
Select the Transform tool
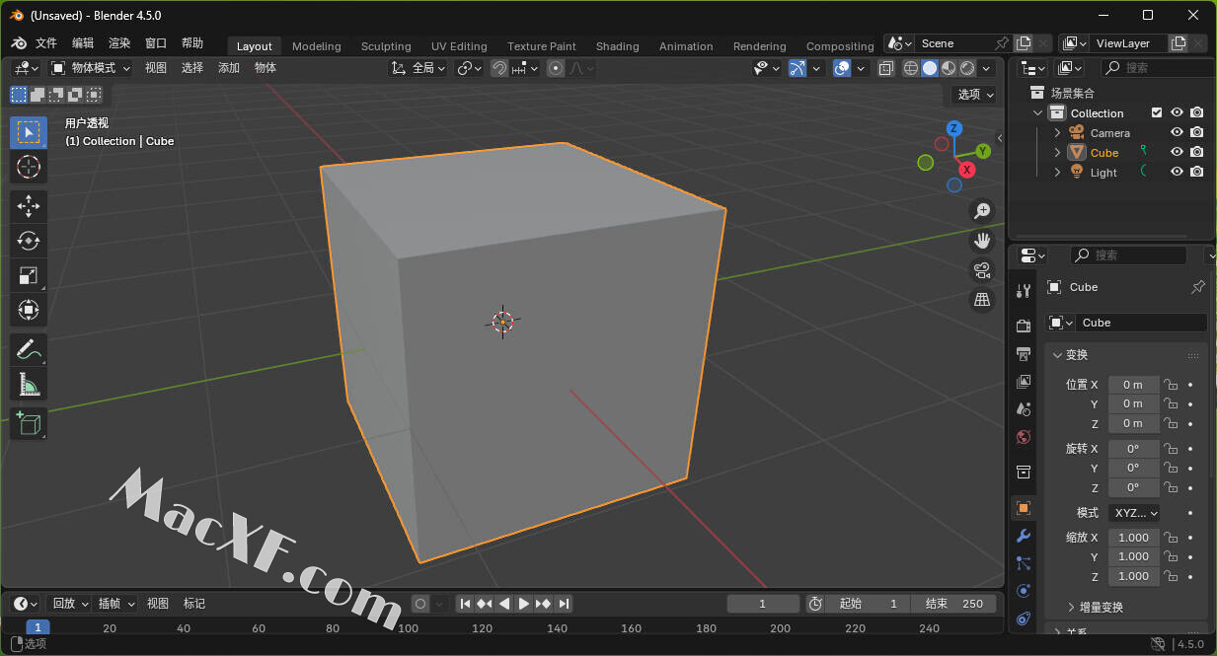tap(28, 310)
